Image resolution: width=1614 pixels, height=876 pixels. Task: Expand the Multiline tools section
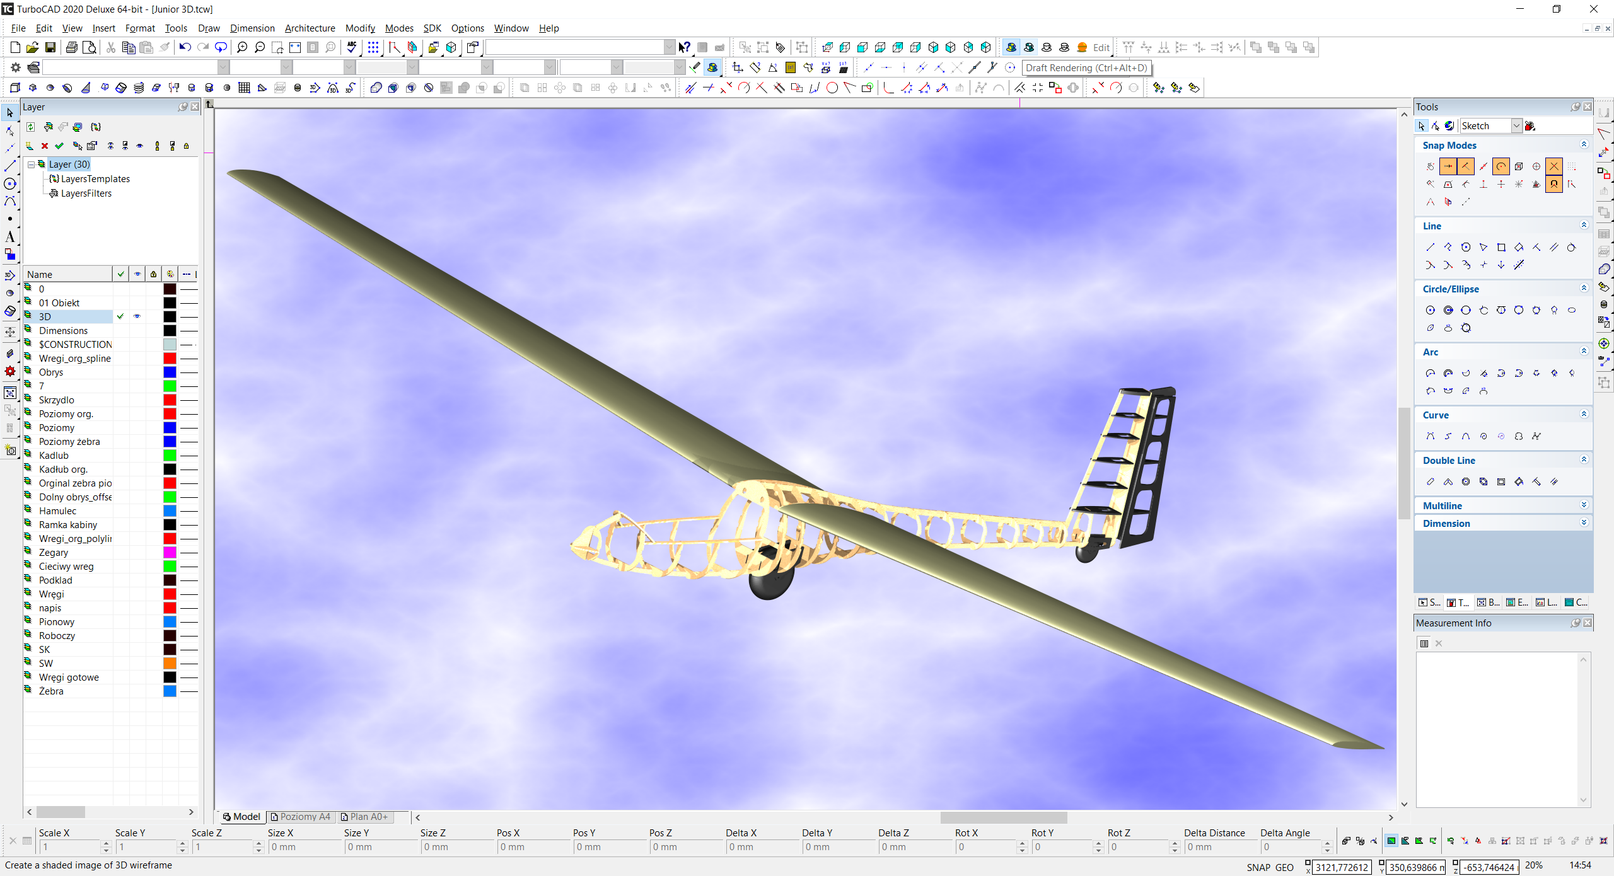(x=1584, y=505)
